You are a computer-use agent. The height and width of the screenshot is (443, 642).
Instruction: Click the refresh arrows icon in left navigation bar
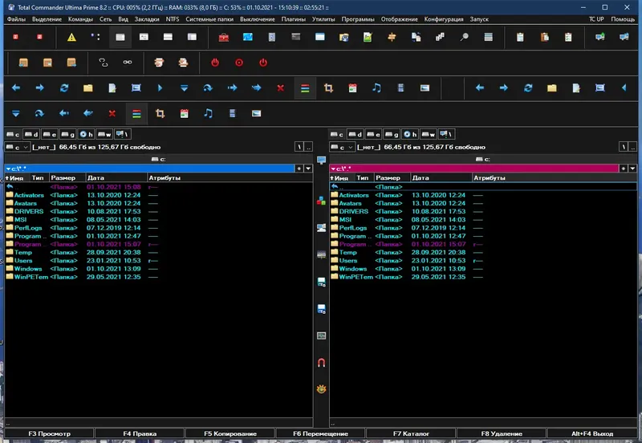[64, 88]
